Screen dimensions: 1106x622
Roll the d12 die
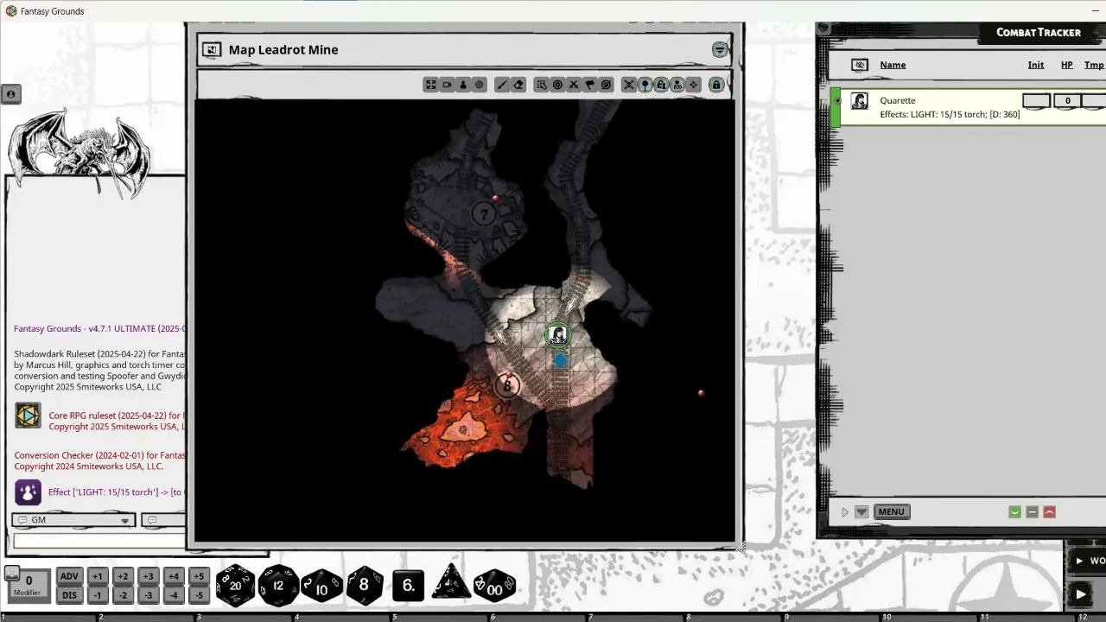tap(278, 586)
